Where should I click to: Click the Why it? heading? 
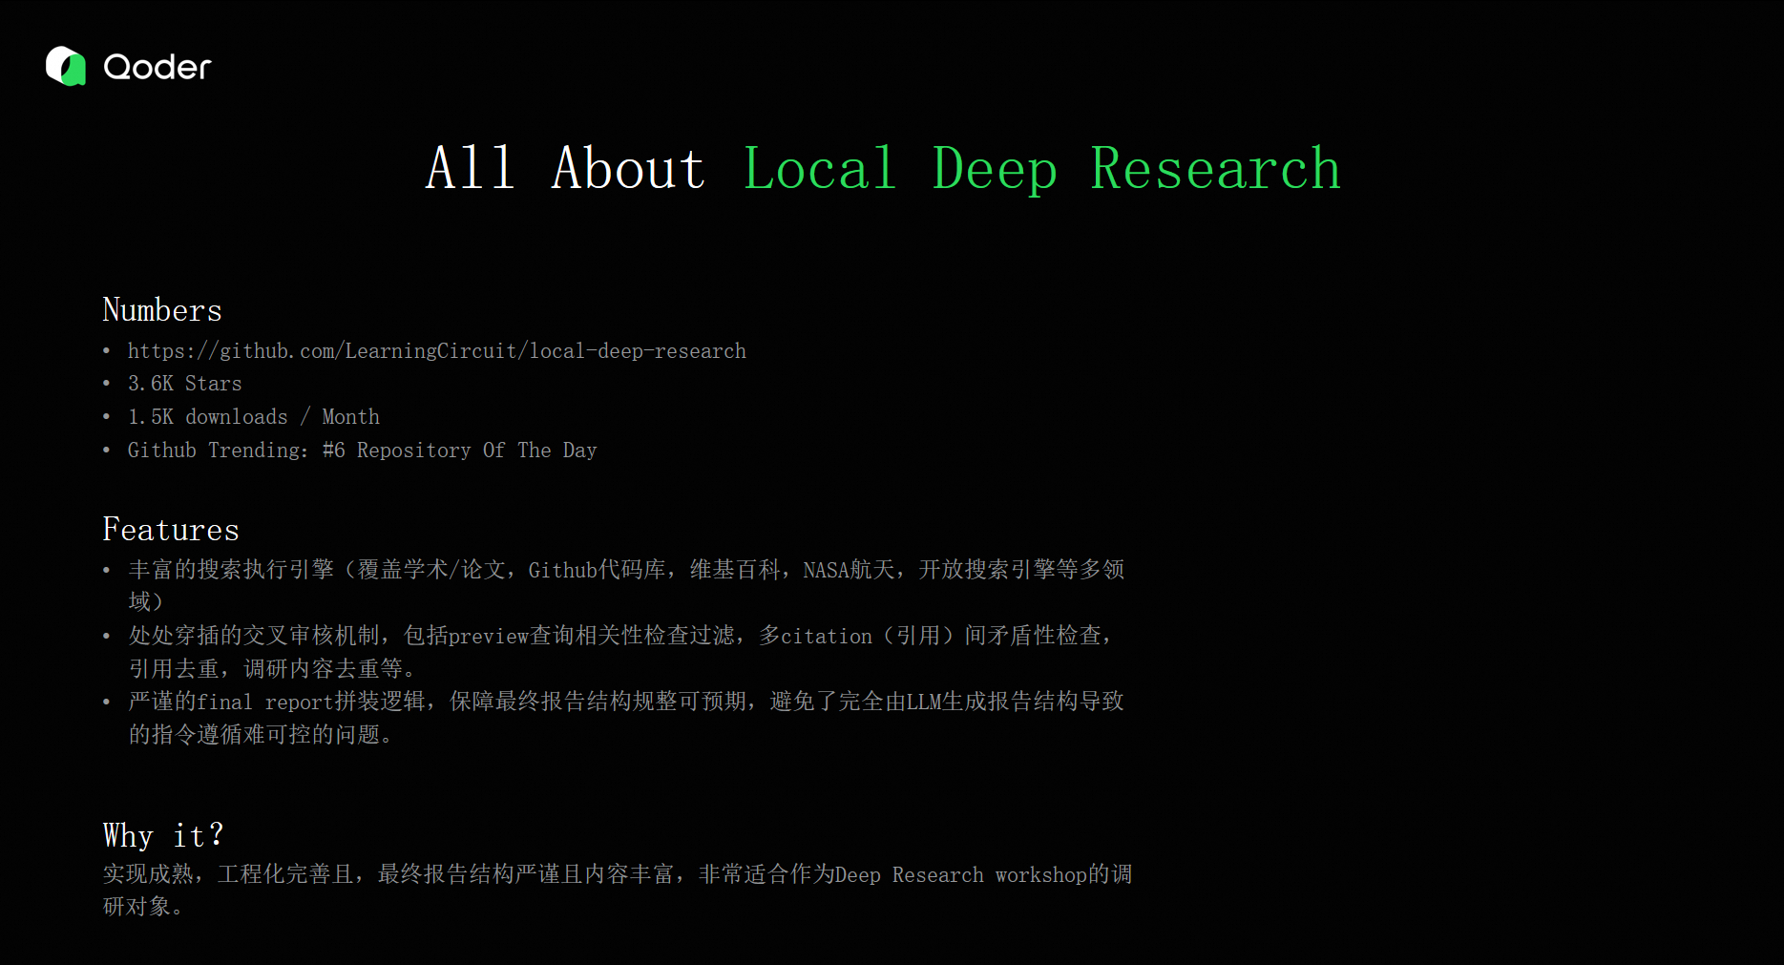pyautogui.click(x=162, y=834)
